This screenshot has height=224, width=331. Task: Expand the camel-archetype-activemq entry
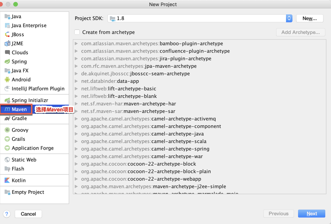click(76, 119)
